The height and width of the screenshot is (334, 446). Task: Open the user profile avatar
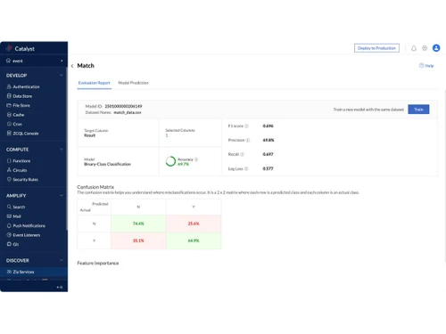tap(436, 48)
